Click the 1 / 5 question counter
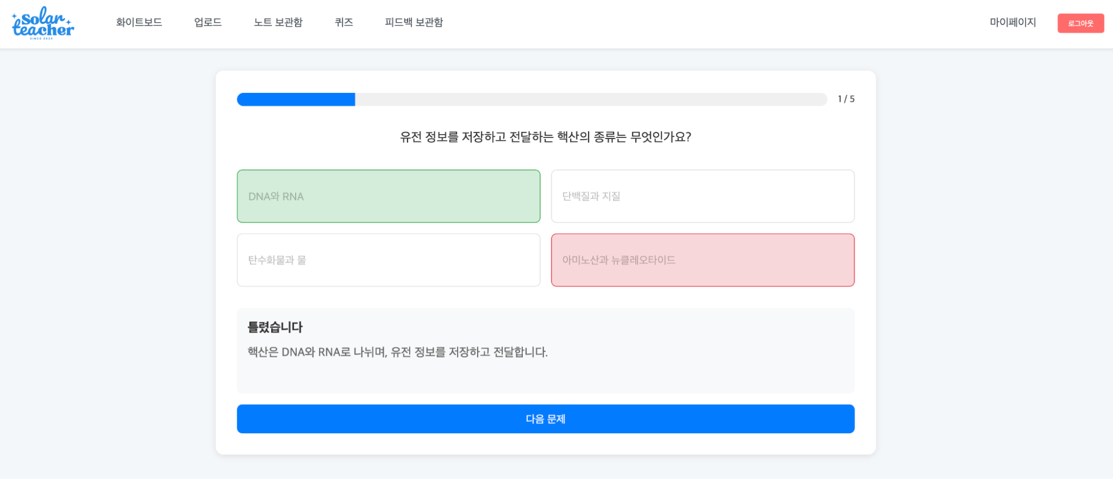Image resolution: width=1113 pixels, height=479 pixels. (x=846, y=99)
